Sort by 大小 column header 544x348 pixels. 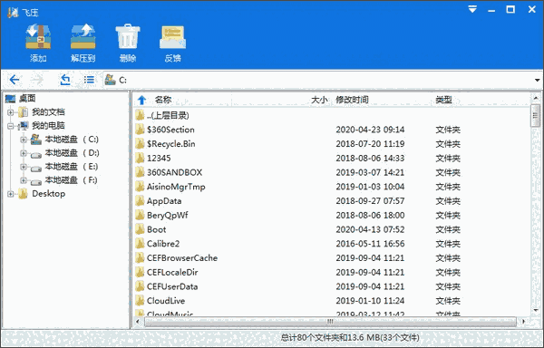319,101
